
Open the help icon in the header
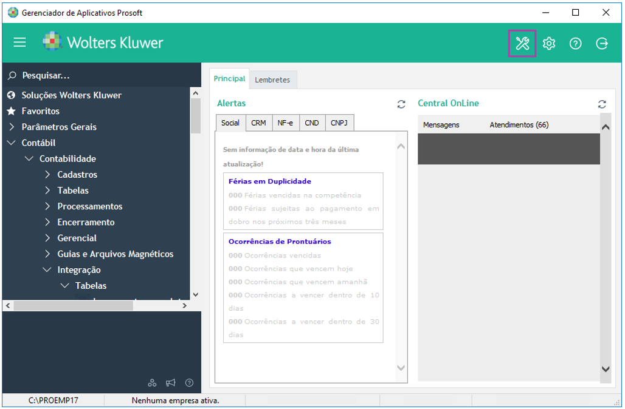(x=575, y=43)
